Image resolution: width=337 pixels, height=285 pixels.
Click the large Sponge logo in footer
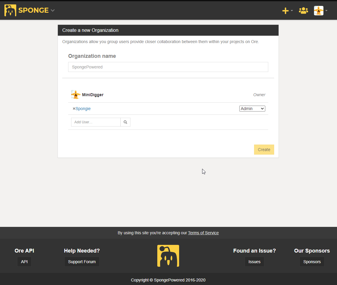pos(168,256)
